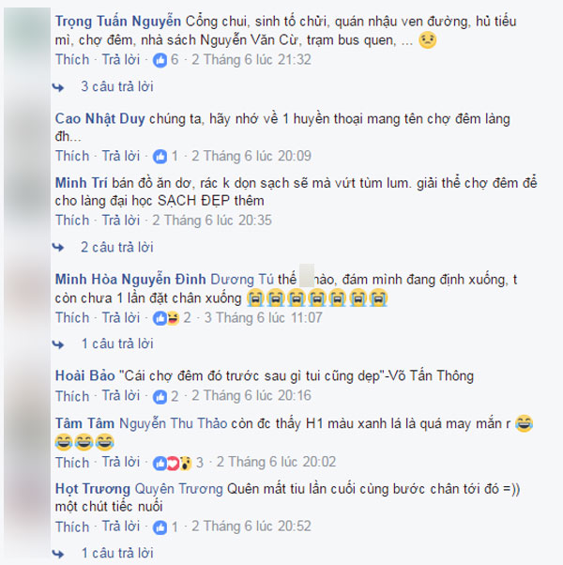This screenshot has height=565, width=563.
Task: Click the reply arrow next to '2 câu trả lời'
Action: pyautogui.click(x=58, y=247)
